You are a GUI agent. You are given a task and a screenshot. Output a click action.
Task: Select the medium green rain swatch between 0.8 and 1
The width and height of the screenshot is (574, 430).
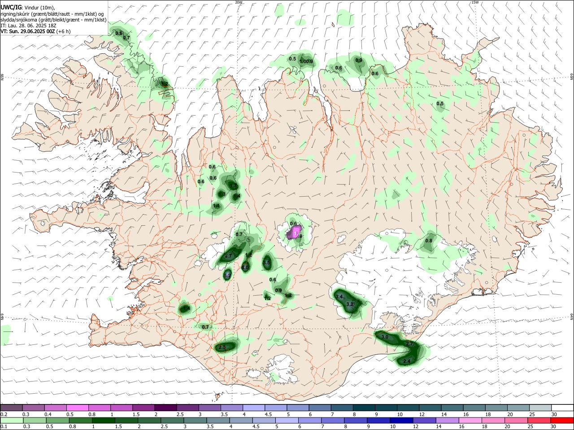point(81,421)
